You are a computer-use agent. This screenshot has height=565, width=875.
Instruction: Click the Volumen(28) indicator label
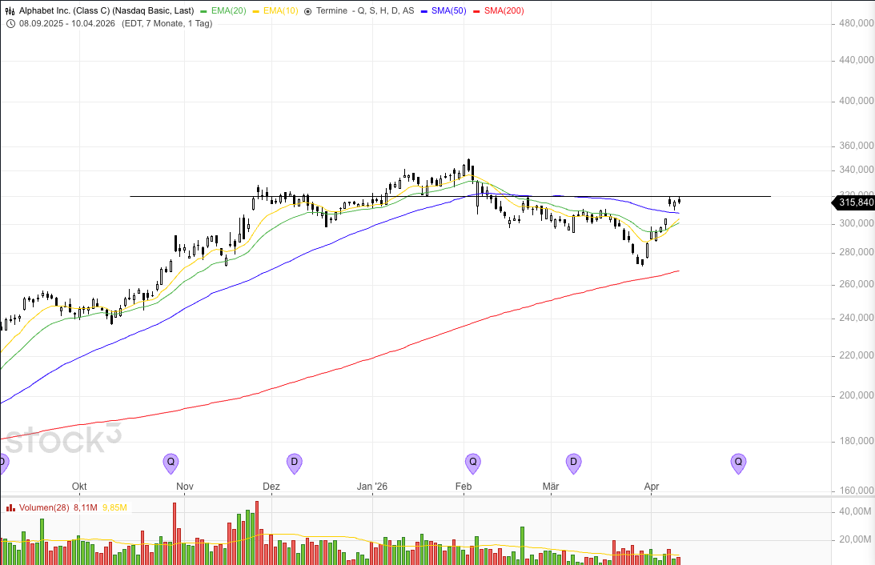pyautogui.click(x=44, y=508)
